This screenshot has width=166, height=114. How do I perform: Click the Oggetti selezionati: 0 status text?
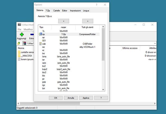(x=27, y=108)
